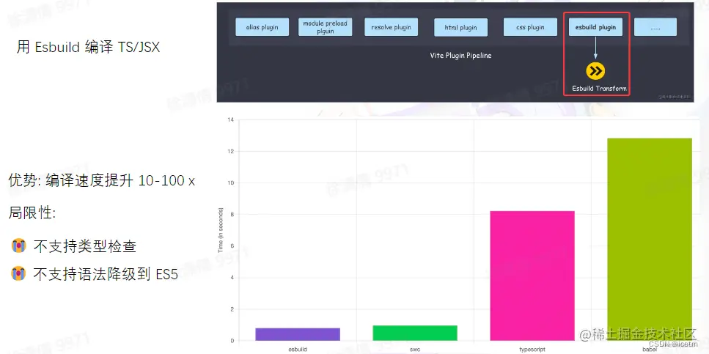Image resolution: width=709 pixels, height=354 pixels.
Task: Click the crying emoji beside 不支持语法降级到 ES5
Action: [x=18, y=274]
